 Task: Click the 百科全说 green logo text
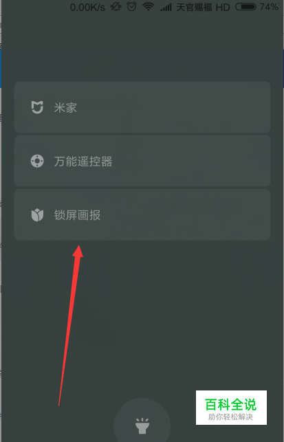coord(230,404)
